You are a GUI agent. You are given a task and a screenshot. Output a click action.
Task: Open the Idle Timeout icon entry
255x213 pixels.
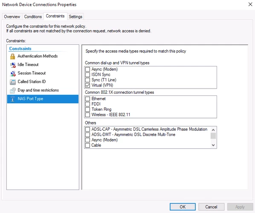pos(13,65)
